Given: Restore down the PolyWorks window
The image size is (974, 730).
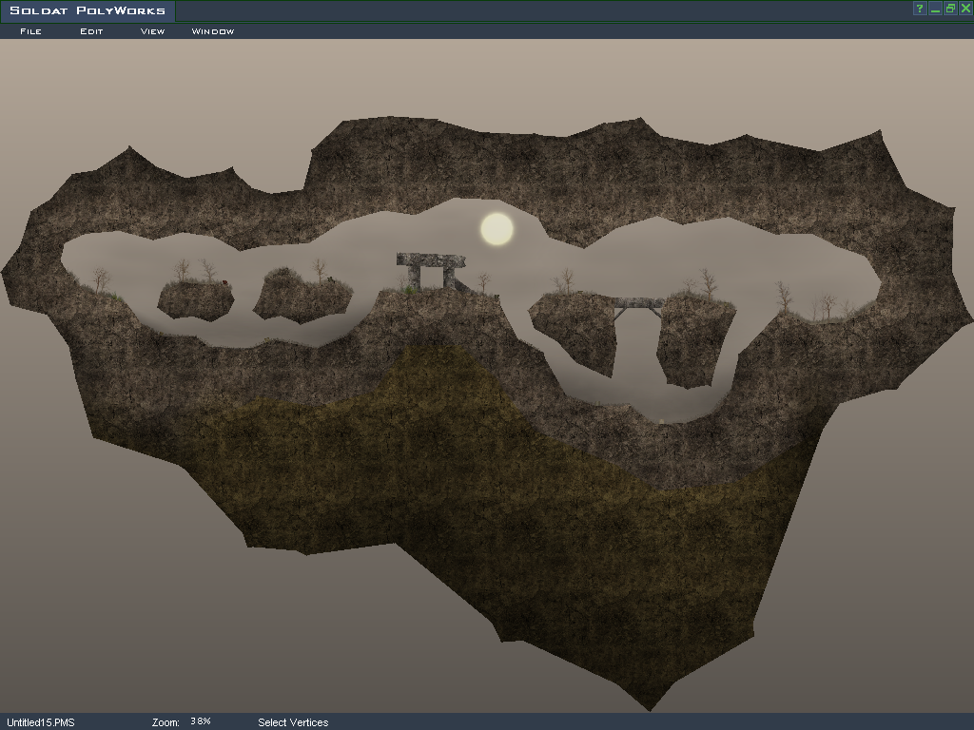Looking at the screenshot, I should [x=950, y=9].
